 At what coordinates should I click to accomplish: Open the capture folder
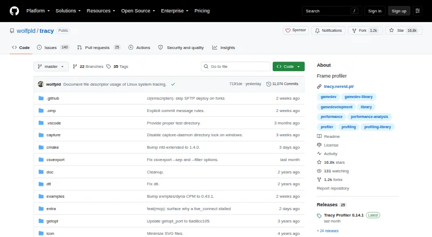tap(53, 135)
